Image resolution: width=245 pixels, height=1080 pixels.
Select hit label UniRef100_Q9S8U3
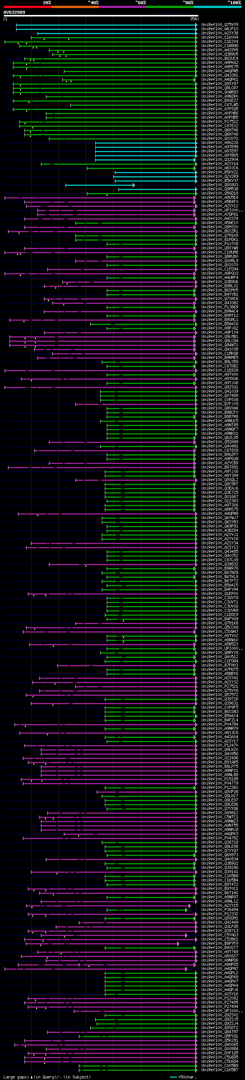220,185
